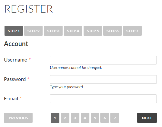Screen dimensions: 162x127
Task: Click page 7 in bottom pagination
Action: (115, 118)
